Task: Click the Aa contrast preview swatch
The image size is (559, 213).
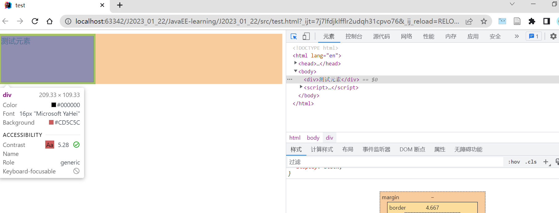Action: (50, 145)
